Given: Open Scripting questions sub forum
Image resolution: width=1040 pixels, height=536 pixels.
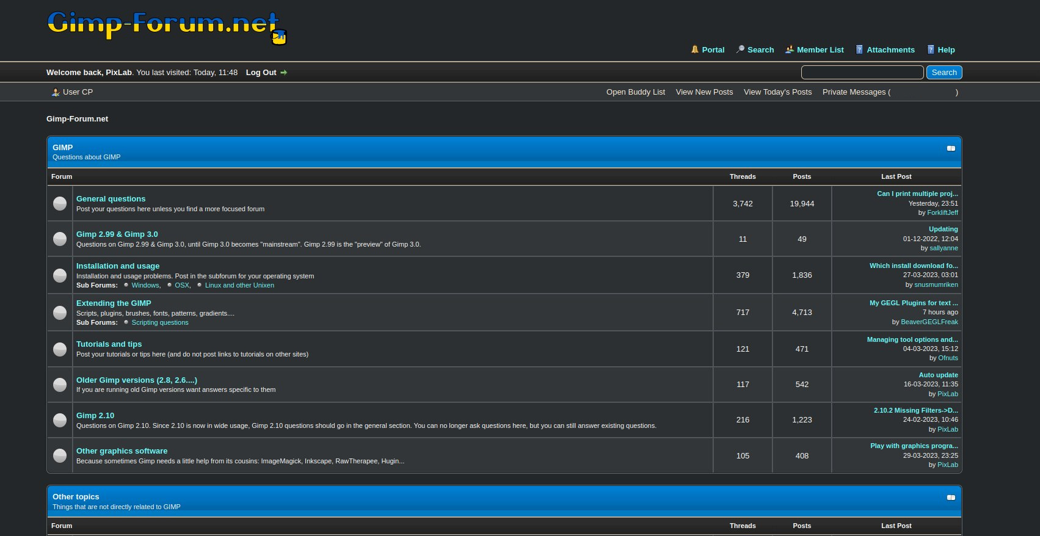Looking at the screenshot, I should 160,322.
